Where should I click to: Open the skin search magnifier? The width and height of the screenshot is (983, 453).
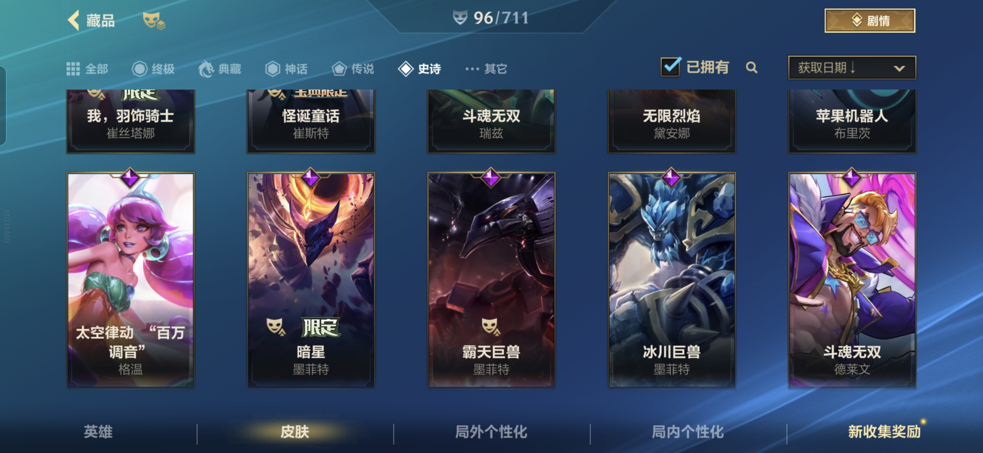click(752, 68)
